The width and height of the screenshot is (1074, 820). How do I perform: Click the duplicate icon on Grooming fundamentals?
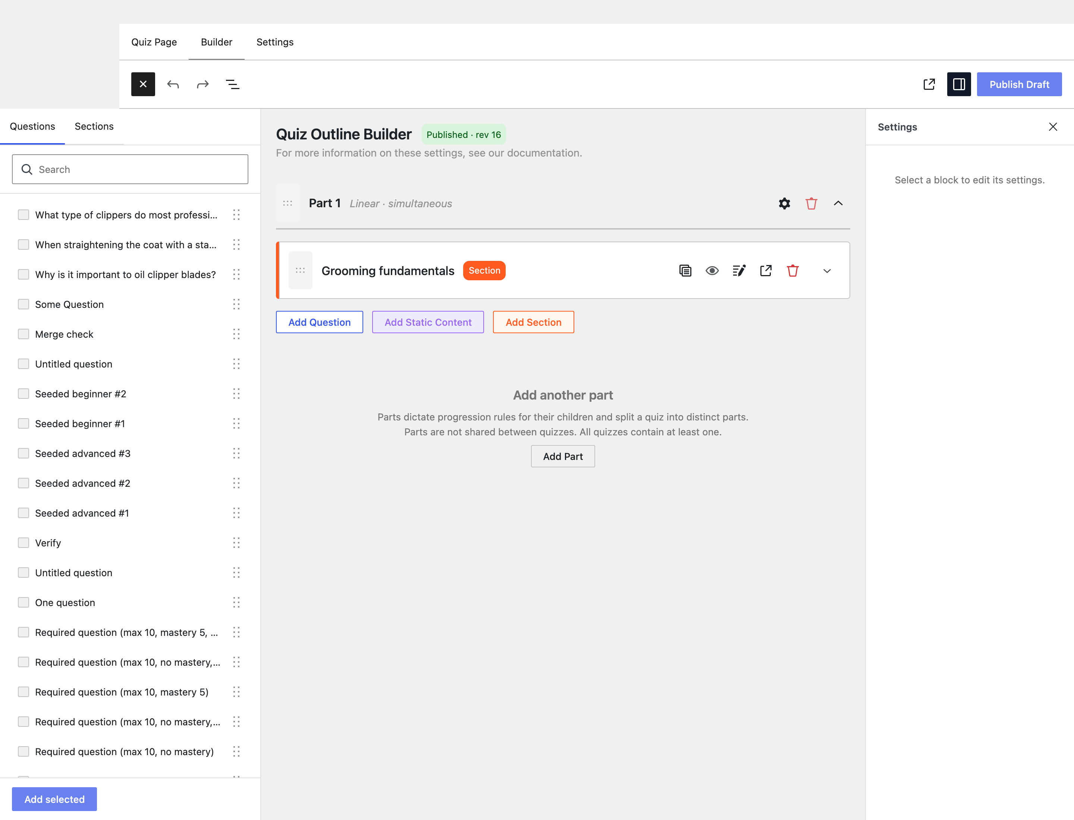coord(685,270)
